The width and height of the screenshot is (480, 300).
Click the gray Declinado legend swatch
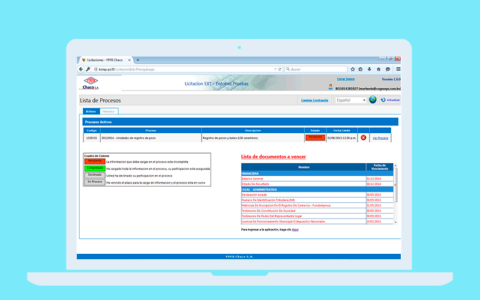pos(95,175)
